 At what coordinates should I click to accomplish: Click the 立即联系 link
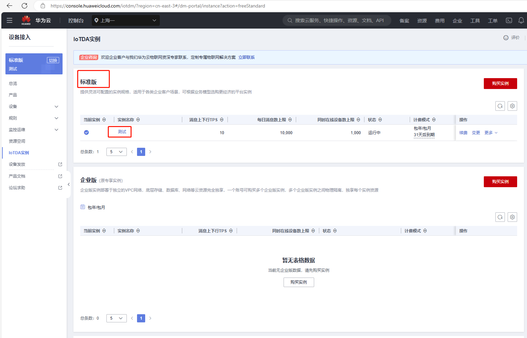point(246,57)
